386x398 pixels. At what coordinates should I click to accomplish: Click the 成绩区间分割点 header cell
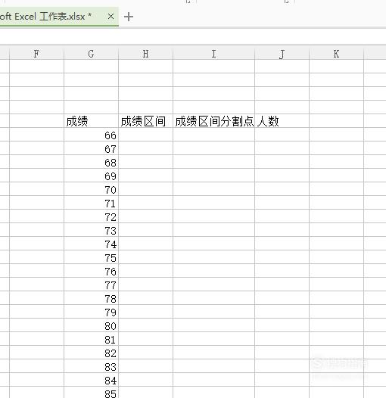214,121
